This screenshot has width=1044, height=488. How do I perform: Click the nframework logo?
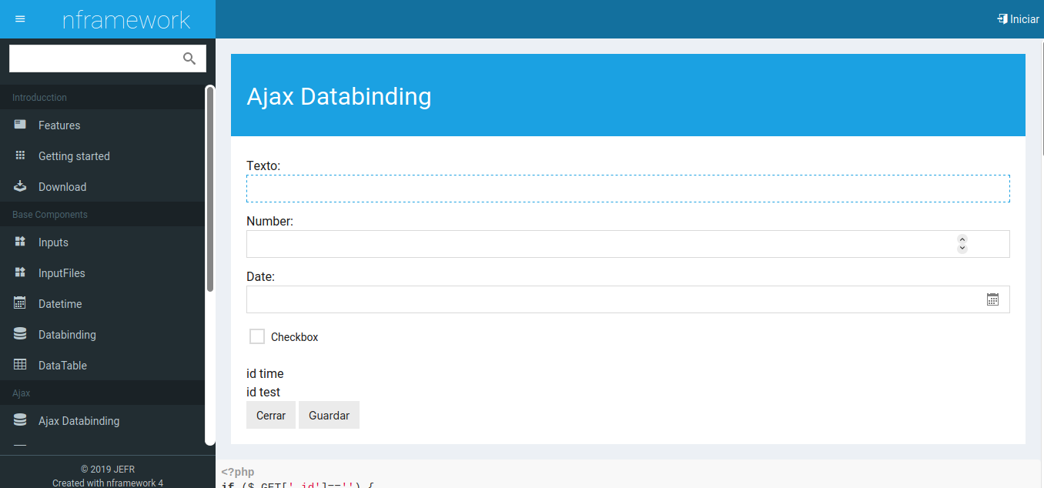[126, 19]
